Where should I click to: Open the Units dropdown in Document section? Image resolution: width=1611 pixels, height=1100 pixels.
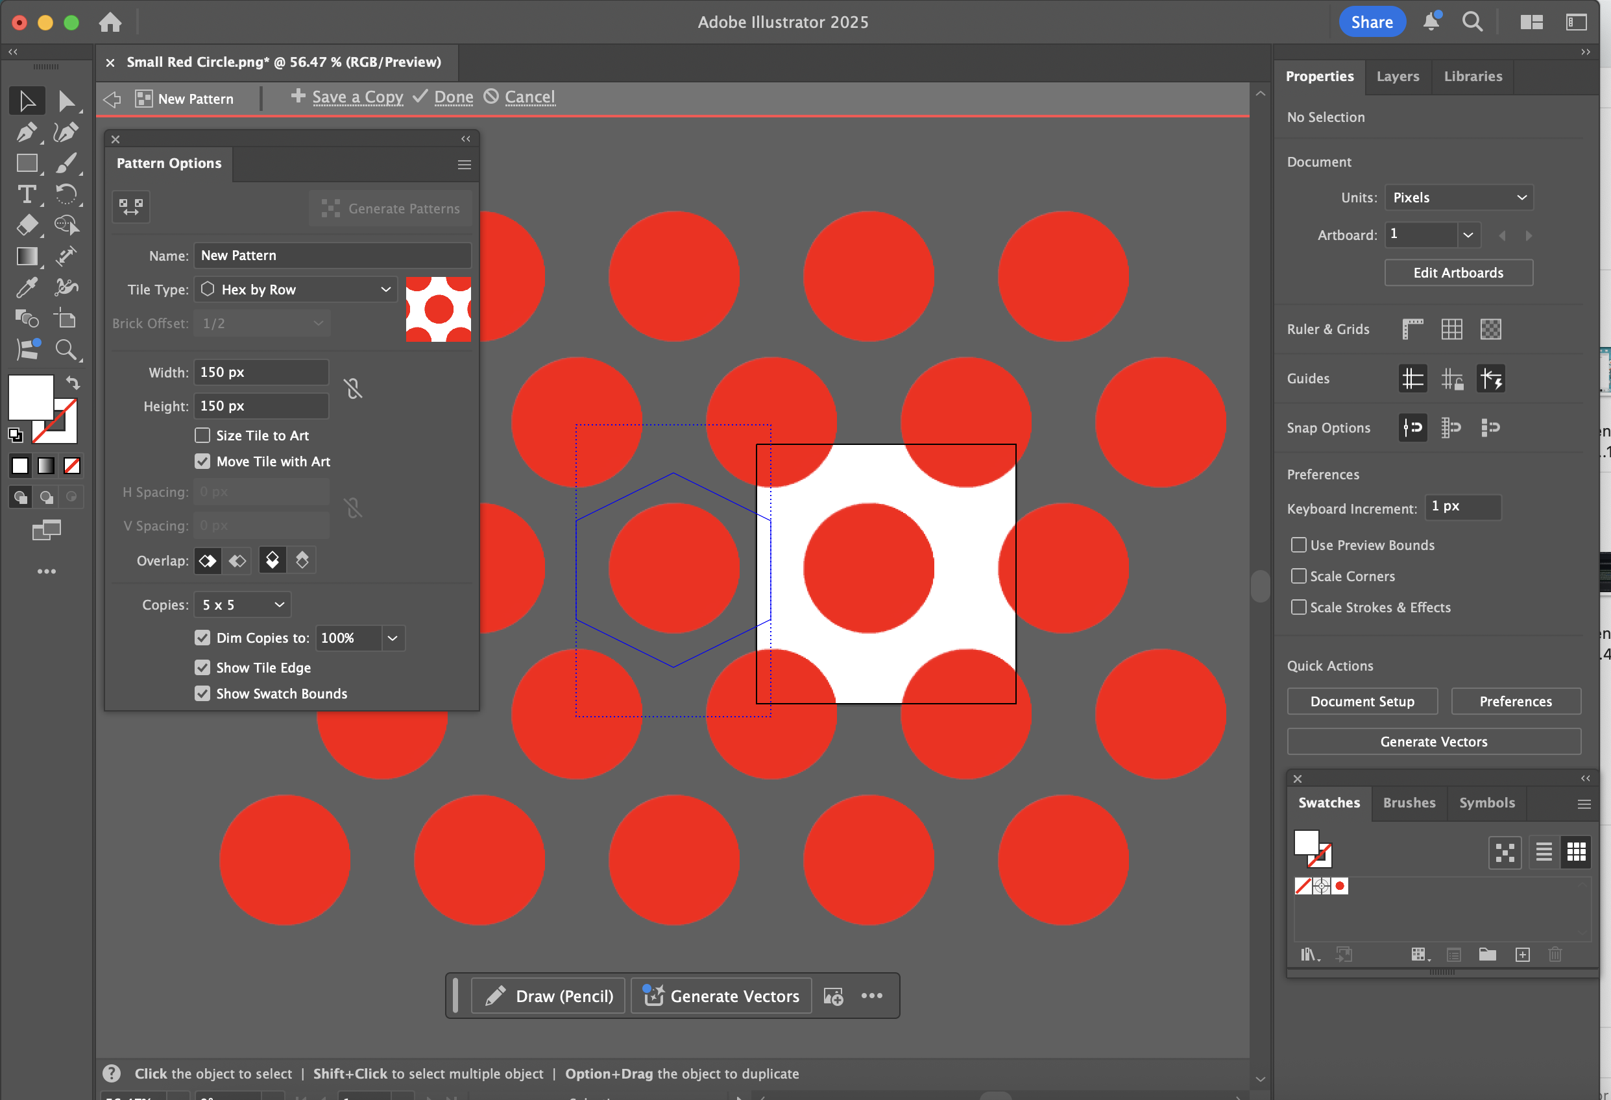tap(1459, 198)
